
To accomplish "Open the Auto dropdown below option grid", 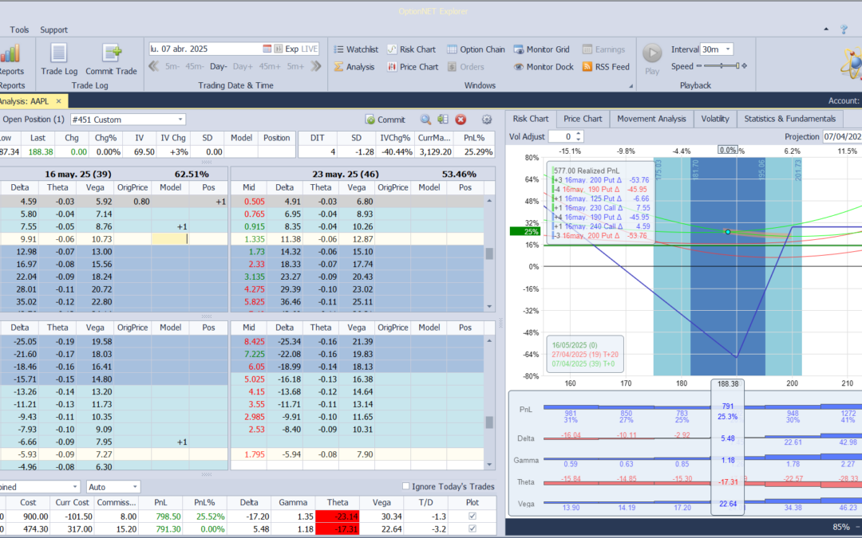I will tap(135, 486).
